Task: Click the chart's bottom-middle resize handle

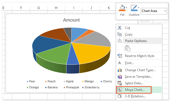Action: (72, 92)
